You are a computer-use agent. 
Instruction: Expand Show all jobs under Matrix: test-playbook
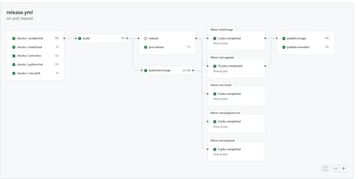[220, 154]
